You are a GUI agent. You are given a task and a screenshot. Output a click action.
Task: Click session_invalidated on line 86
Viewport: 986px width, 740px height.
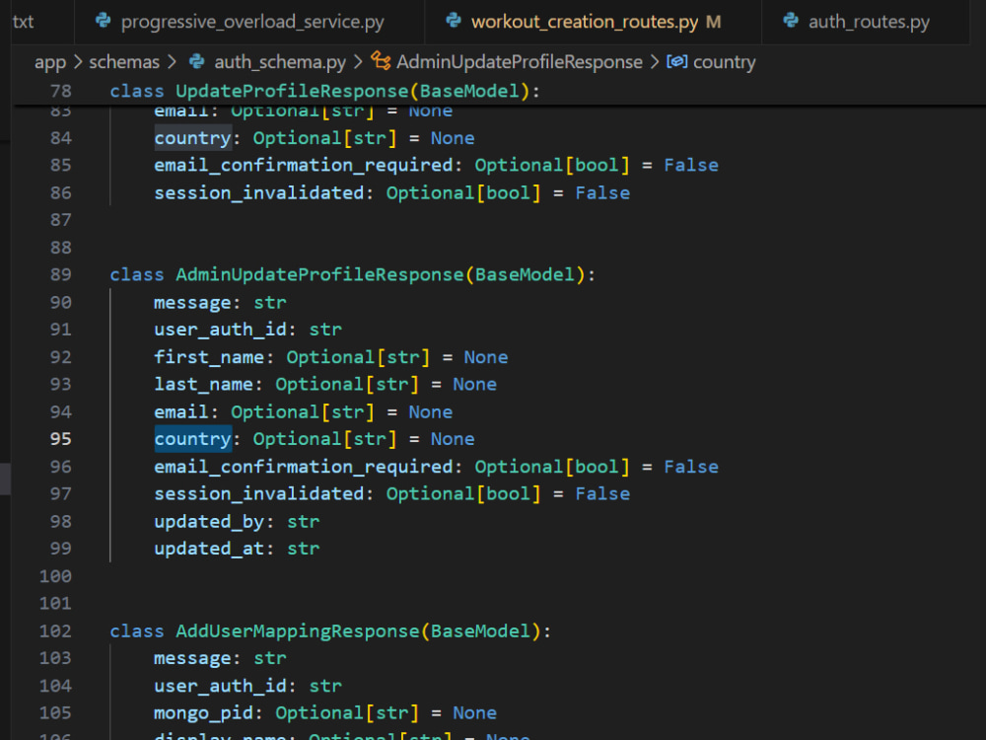click(259, 193)
